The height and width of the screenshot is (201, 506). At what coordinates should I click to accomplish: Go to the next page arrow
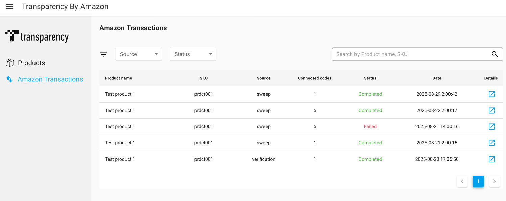click(x=494, y=181)
